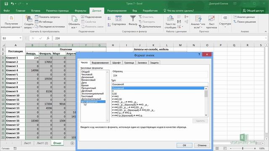This screenshot has height=151, width=269.
Task: Open the Шрифт tab in dialog
Action: [x=116, y=62]
